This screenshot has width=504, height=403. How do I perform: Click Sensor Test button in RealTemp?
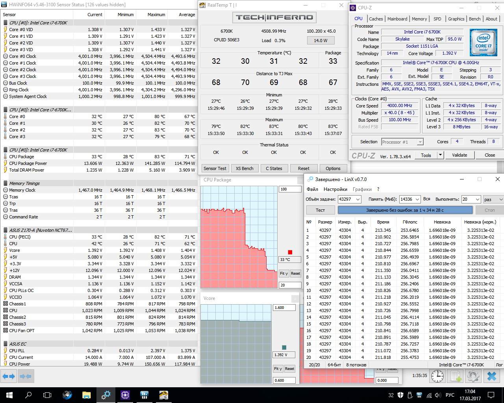[215, 168]
